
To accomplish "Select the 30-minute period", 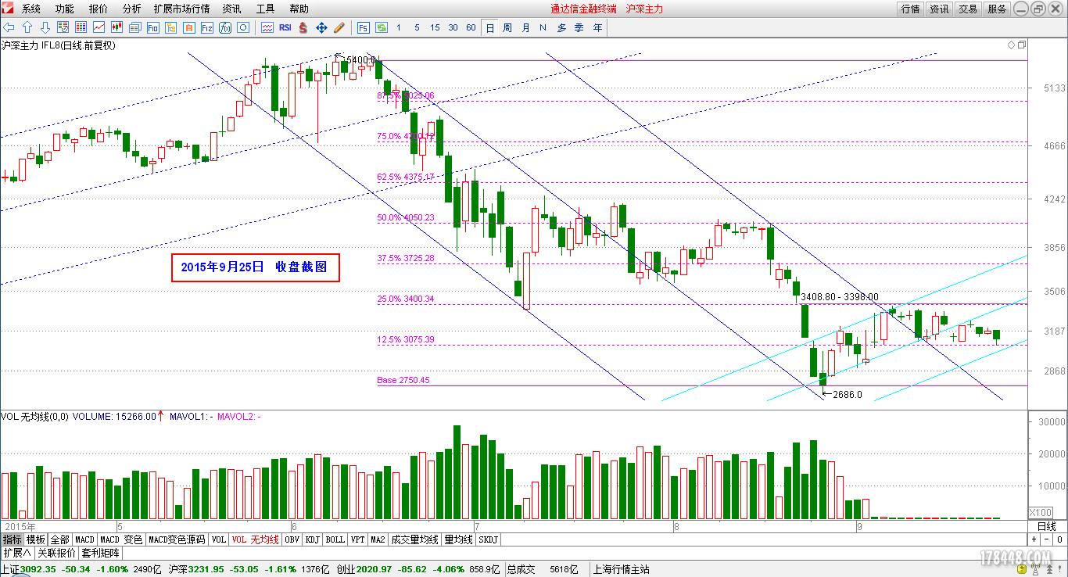I will pyautogui.click(x=453, y=27).
